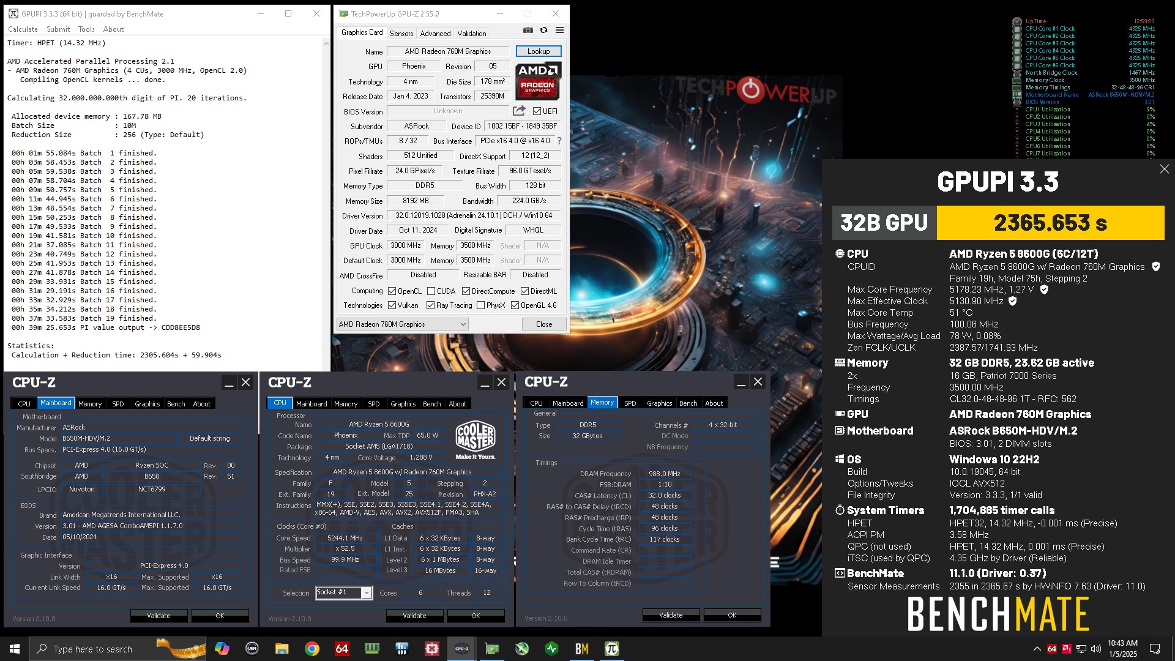Open the green heartbeat monitor taskbar icon
This screenshot has height=661, width=1175.
click(x=551, y=649)
